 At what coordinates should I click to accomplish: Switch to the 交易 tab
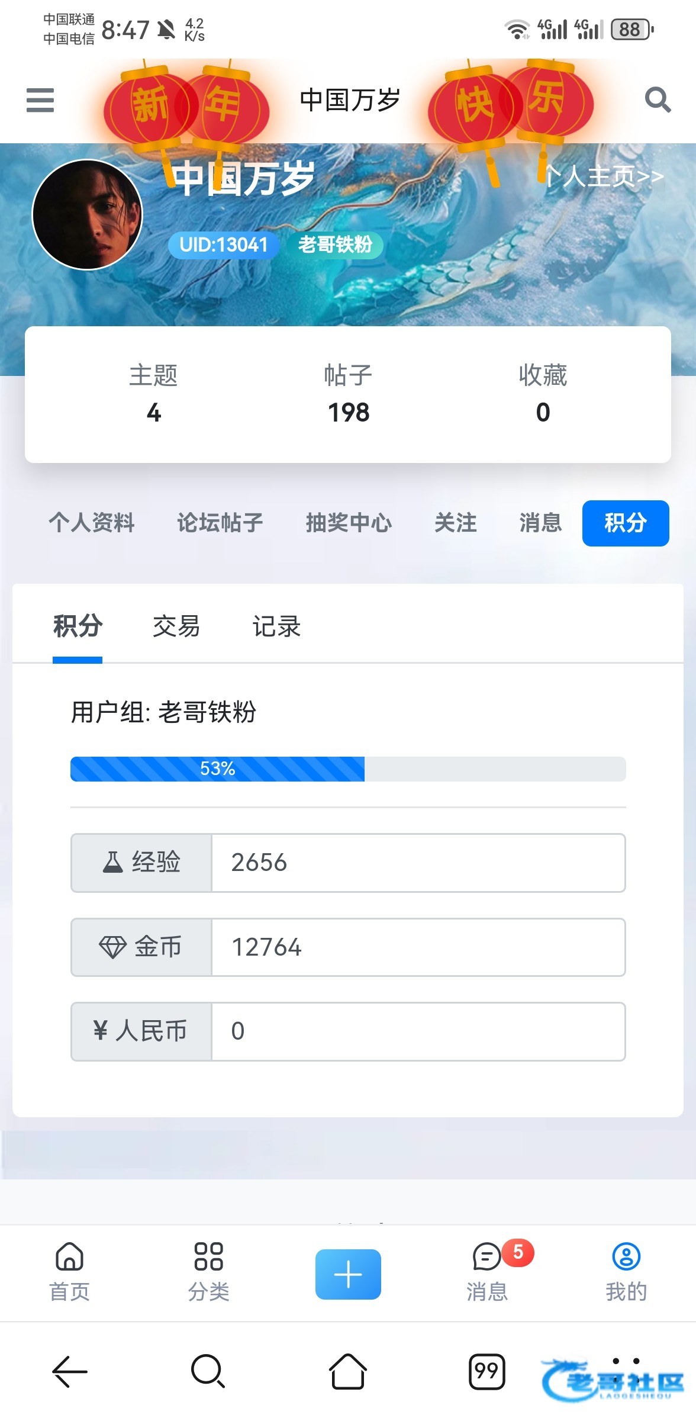coord(176,626)
